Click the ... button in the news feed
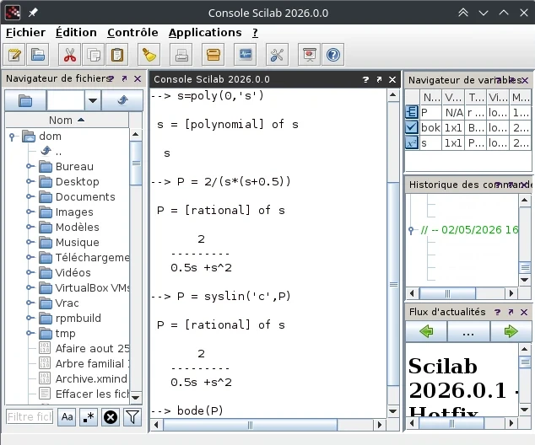 (x=468, y=331)
